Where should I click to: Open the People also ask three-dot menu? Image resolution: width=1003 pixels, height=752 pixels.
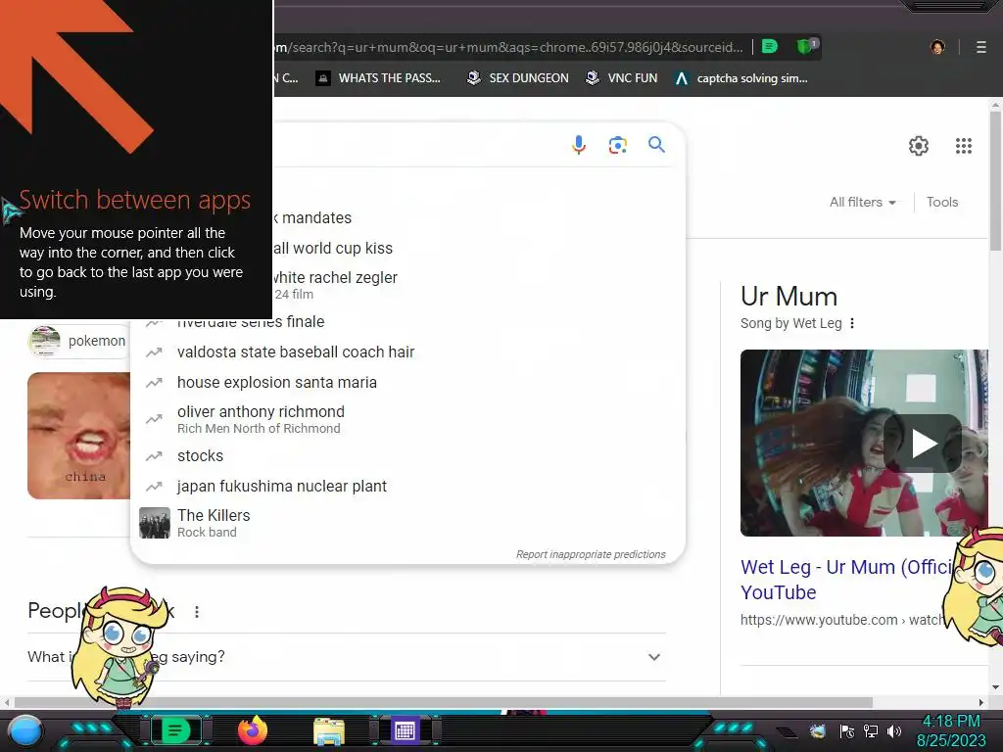pyautogui.click(x=197, y=612)
